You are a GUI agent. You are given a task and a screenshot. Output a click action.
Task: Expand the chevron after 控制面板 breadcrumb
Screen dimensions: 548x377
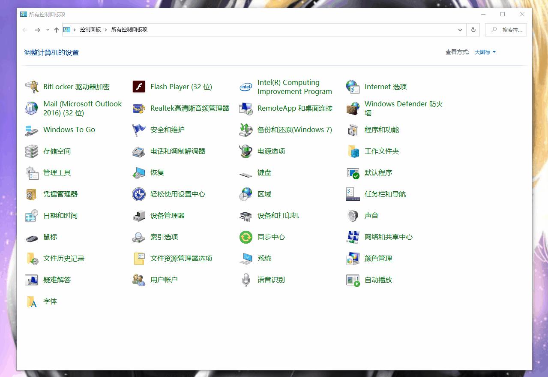coord(106,30)
